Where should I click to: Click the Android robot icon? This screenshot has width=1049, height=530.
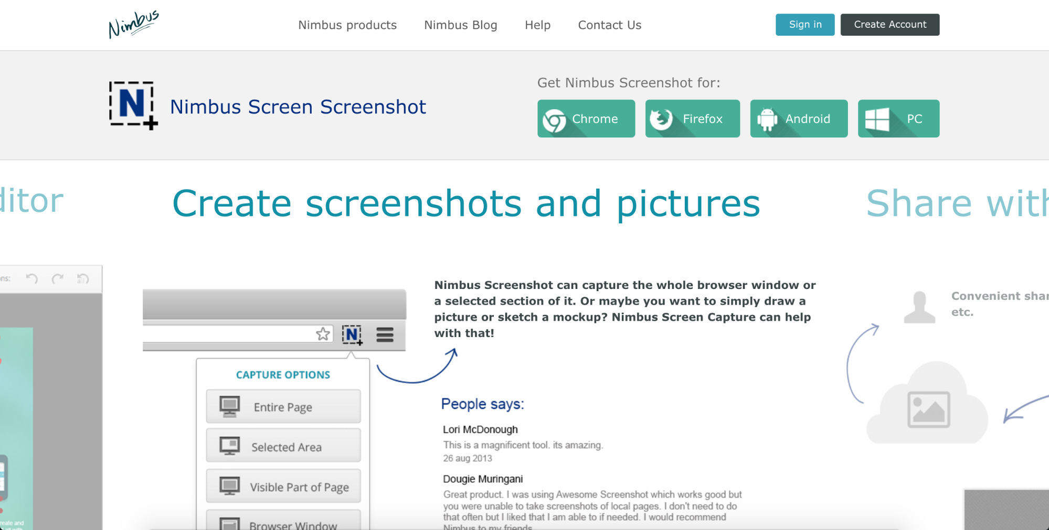click(x=767, y=120)
